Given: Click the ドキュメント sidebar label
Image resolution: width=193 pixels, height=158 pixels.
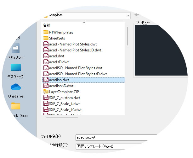Looking at the screenshot, I should tap(15, 57).
